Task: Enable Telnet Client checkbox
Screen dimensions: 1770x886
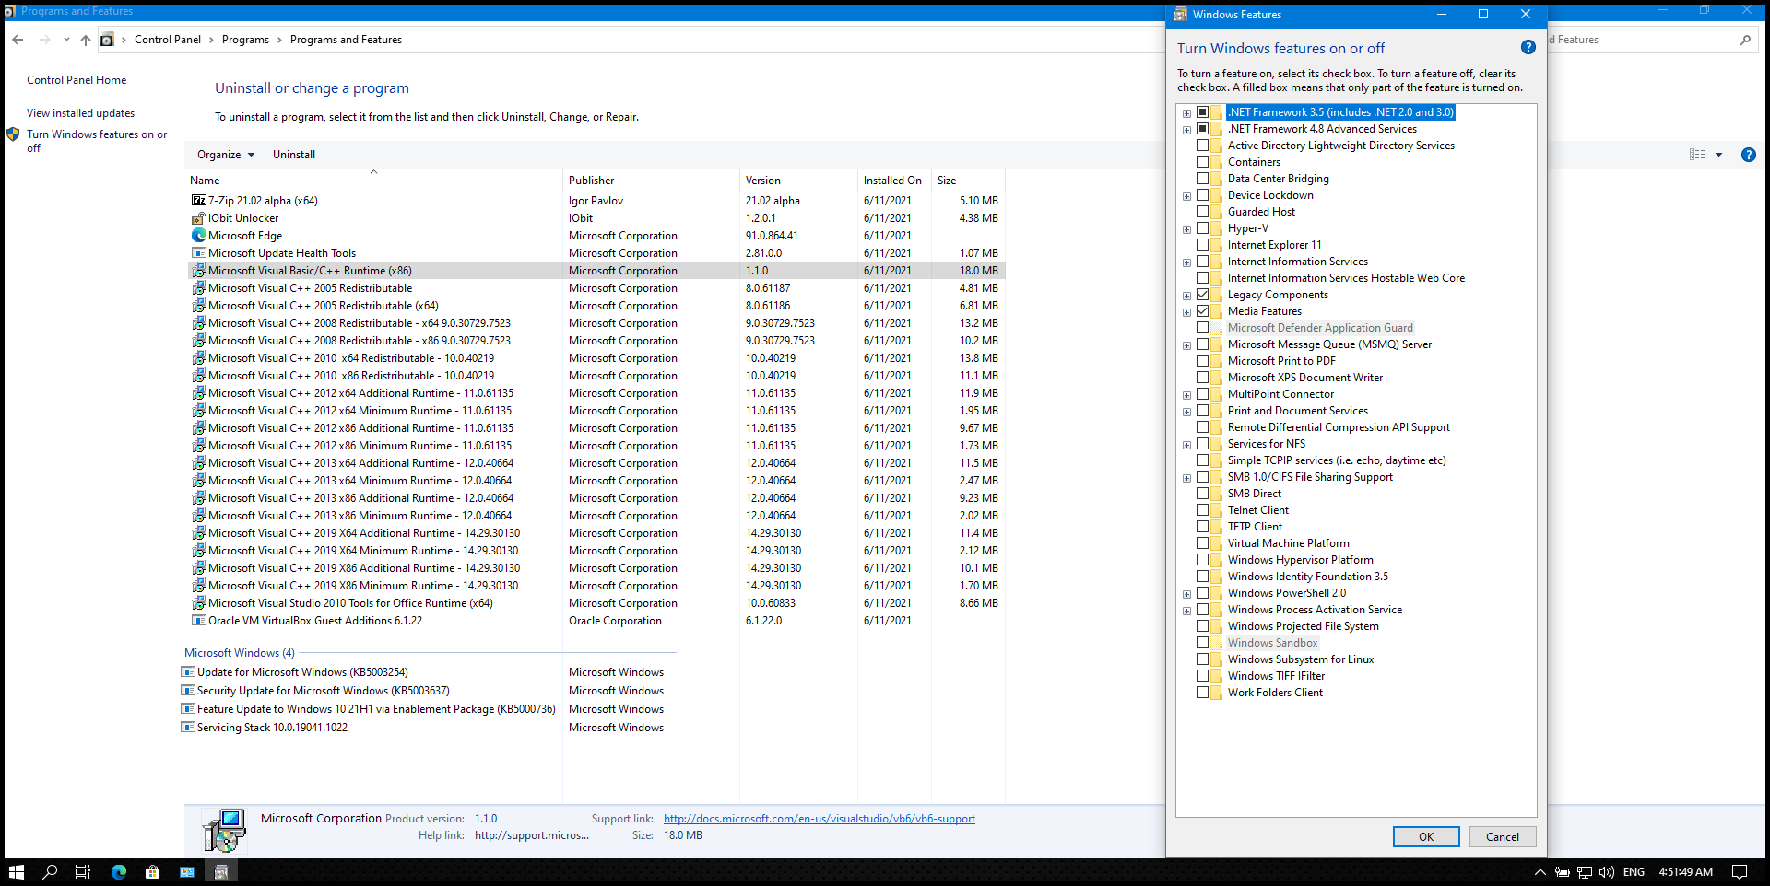Action: (x=1202, y=510)
